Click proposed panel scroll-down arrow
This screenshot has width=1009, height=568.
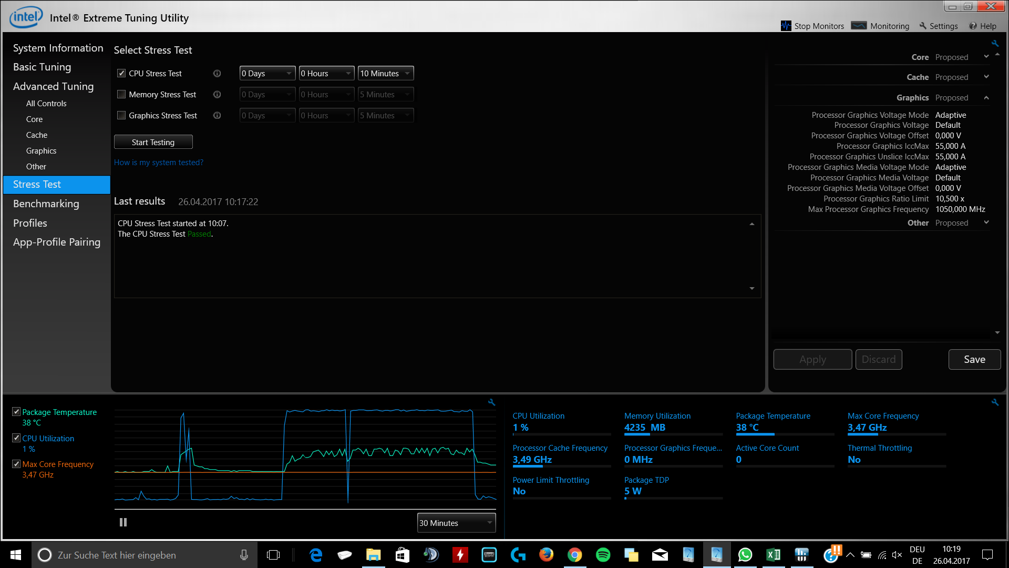tap(997, 332)
